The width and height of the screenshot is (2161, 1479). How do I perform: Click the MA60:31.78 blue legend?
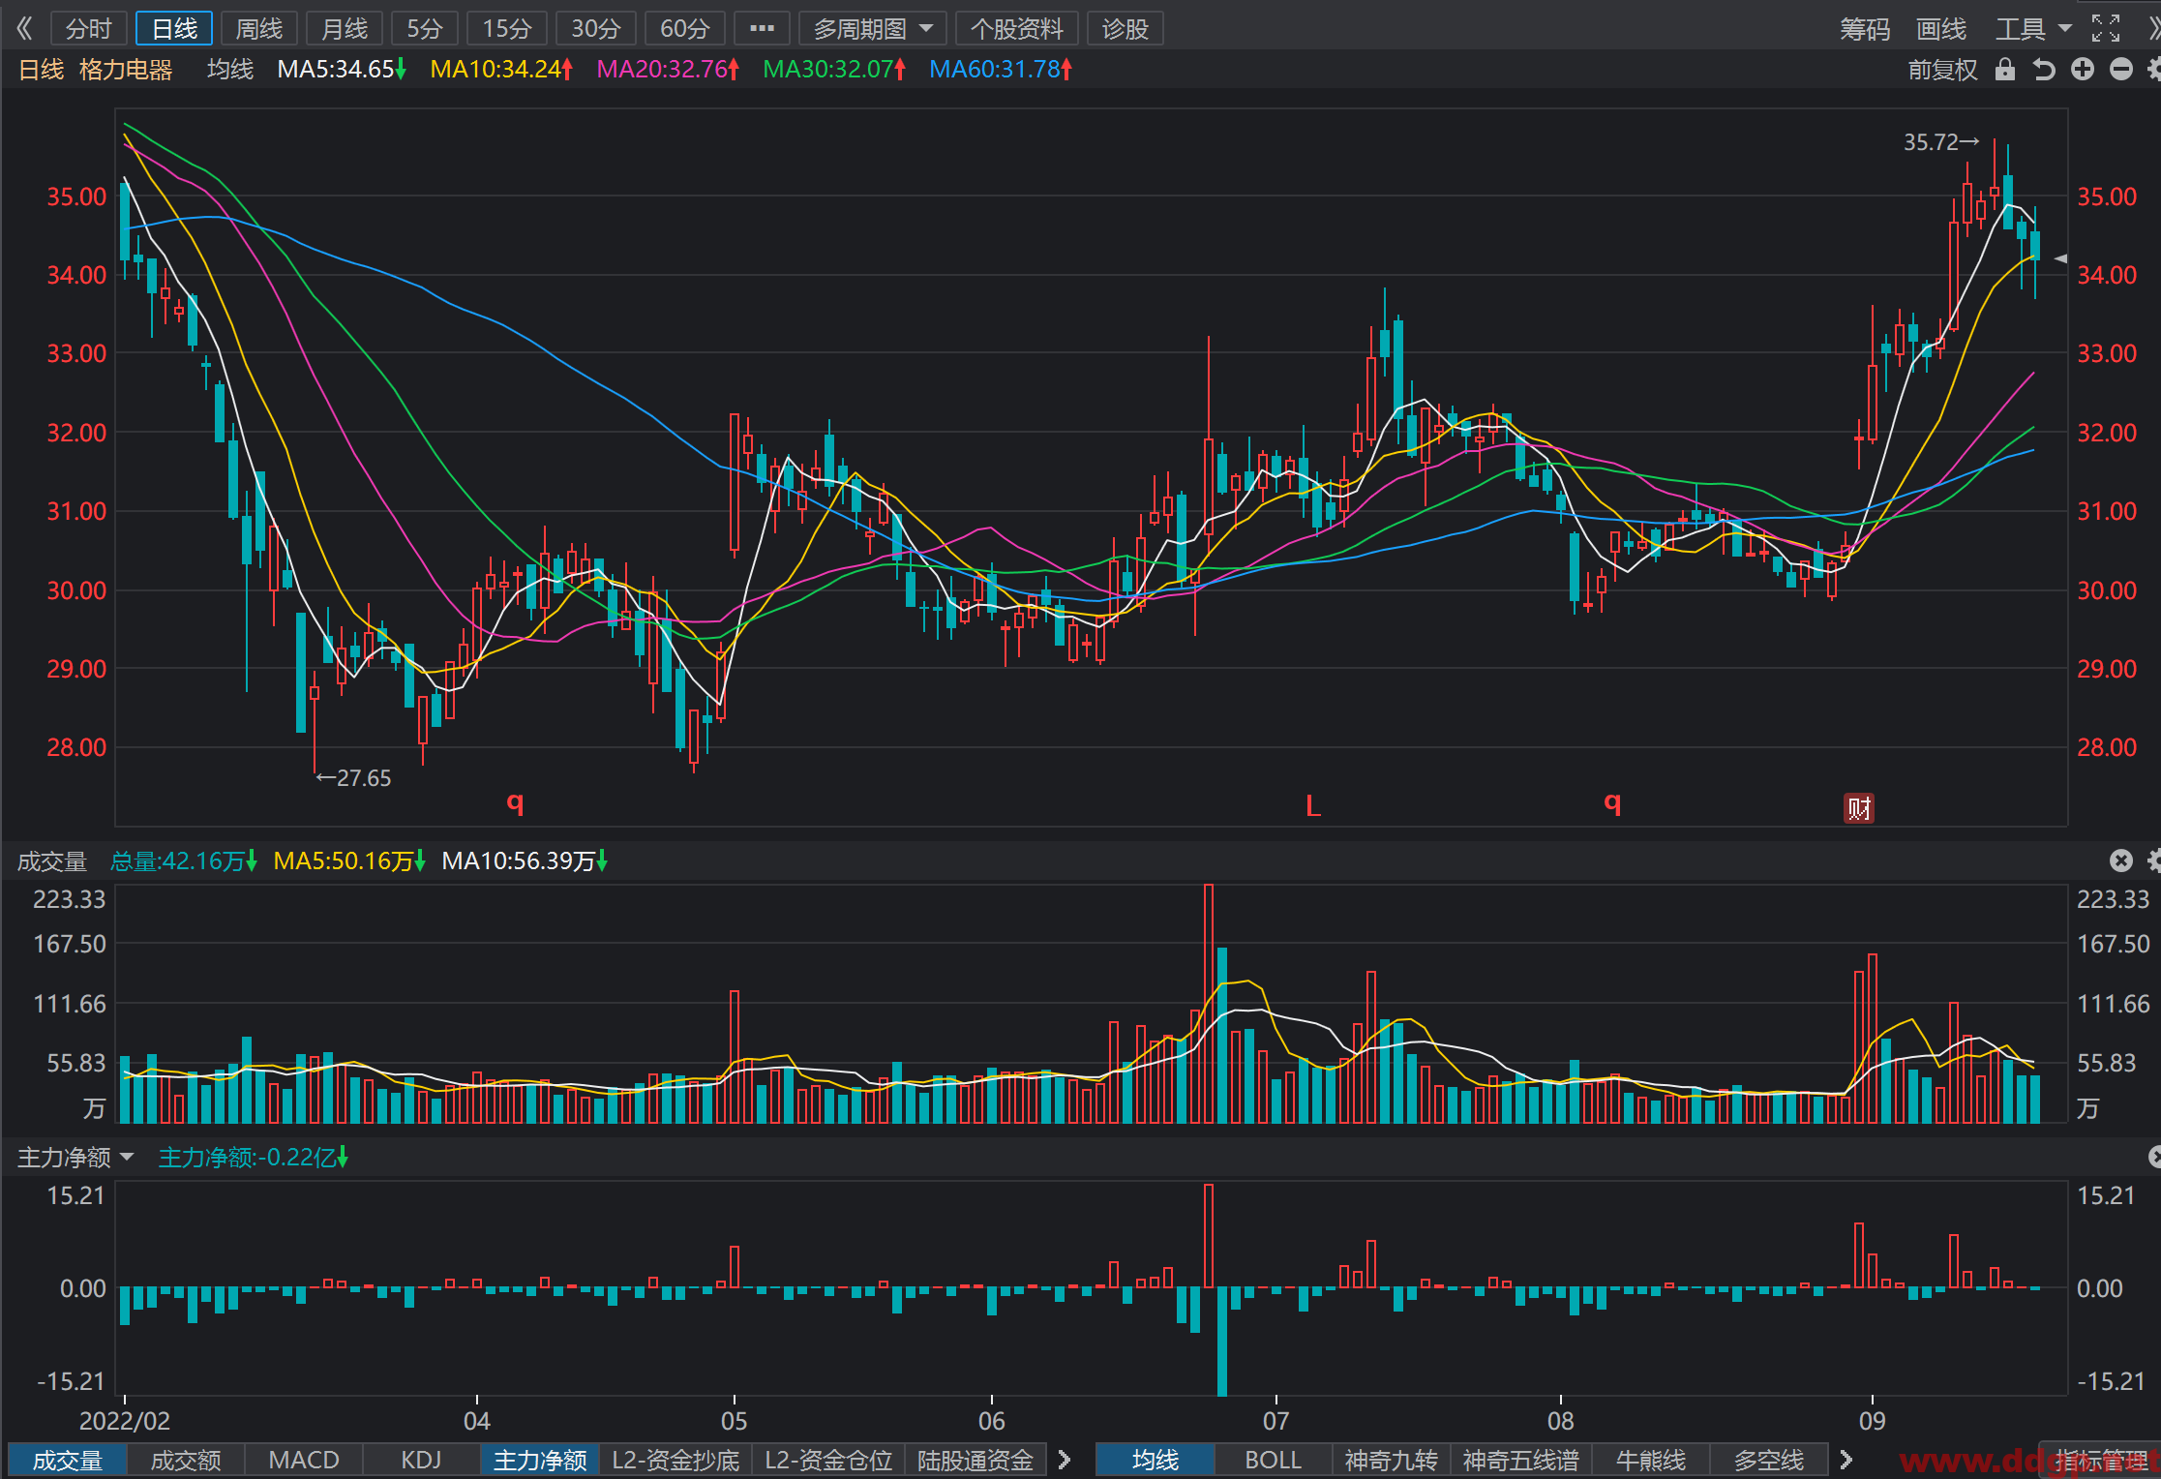1001,70
